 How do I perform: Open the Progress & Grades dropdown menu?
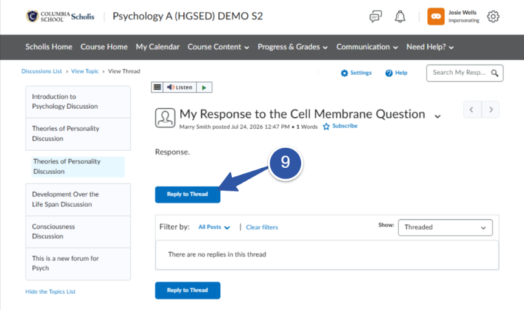(292, 47)
